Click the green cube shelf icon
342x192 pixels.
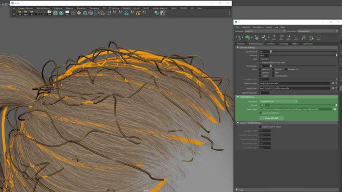click(x=85, y=13)
